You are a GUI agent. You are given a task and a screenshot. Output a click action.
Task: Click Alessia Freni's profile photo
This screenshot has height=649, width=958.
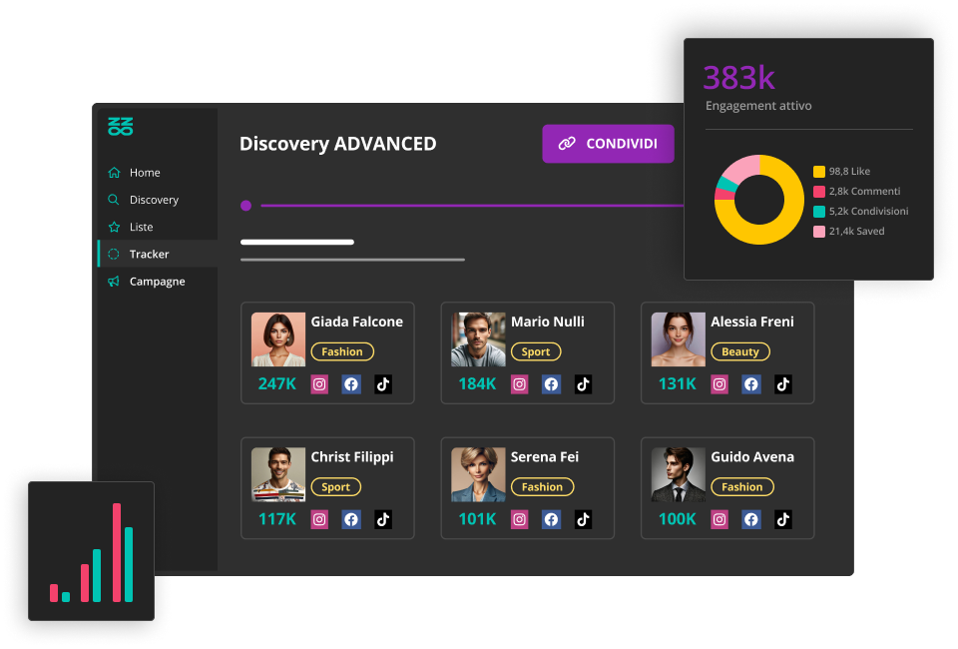pos(679,339)
